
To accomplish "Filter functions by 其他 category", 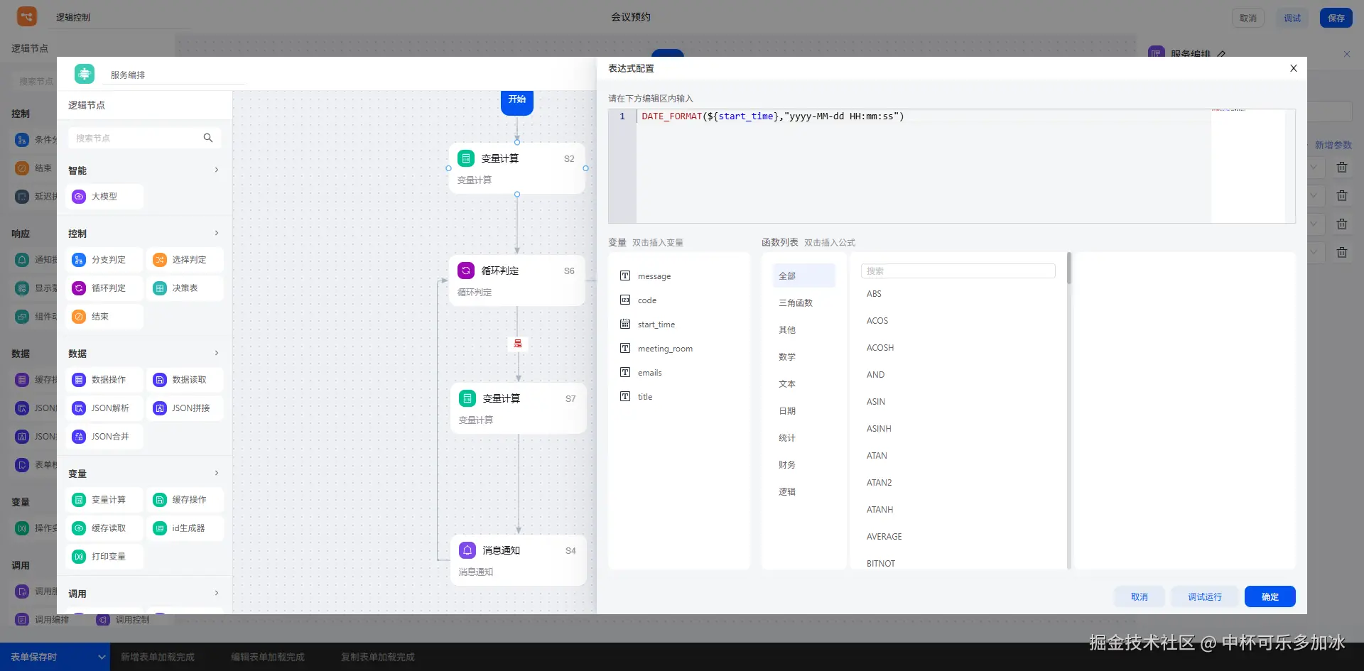I will coord(803,330).
